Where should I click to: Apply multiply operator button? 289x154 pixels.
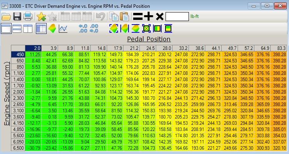click(160, 17)
